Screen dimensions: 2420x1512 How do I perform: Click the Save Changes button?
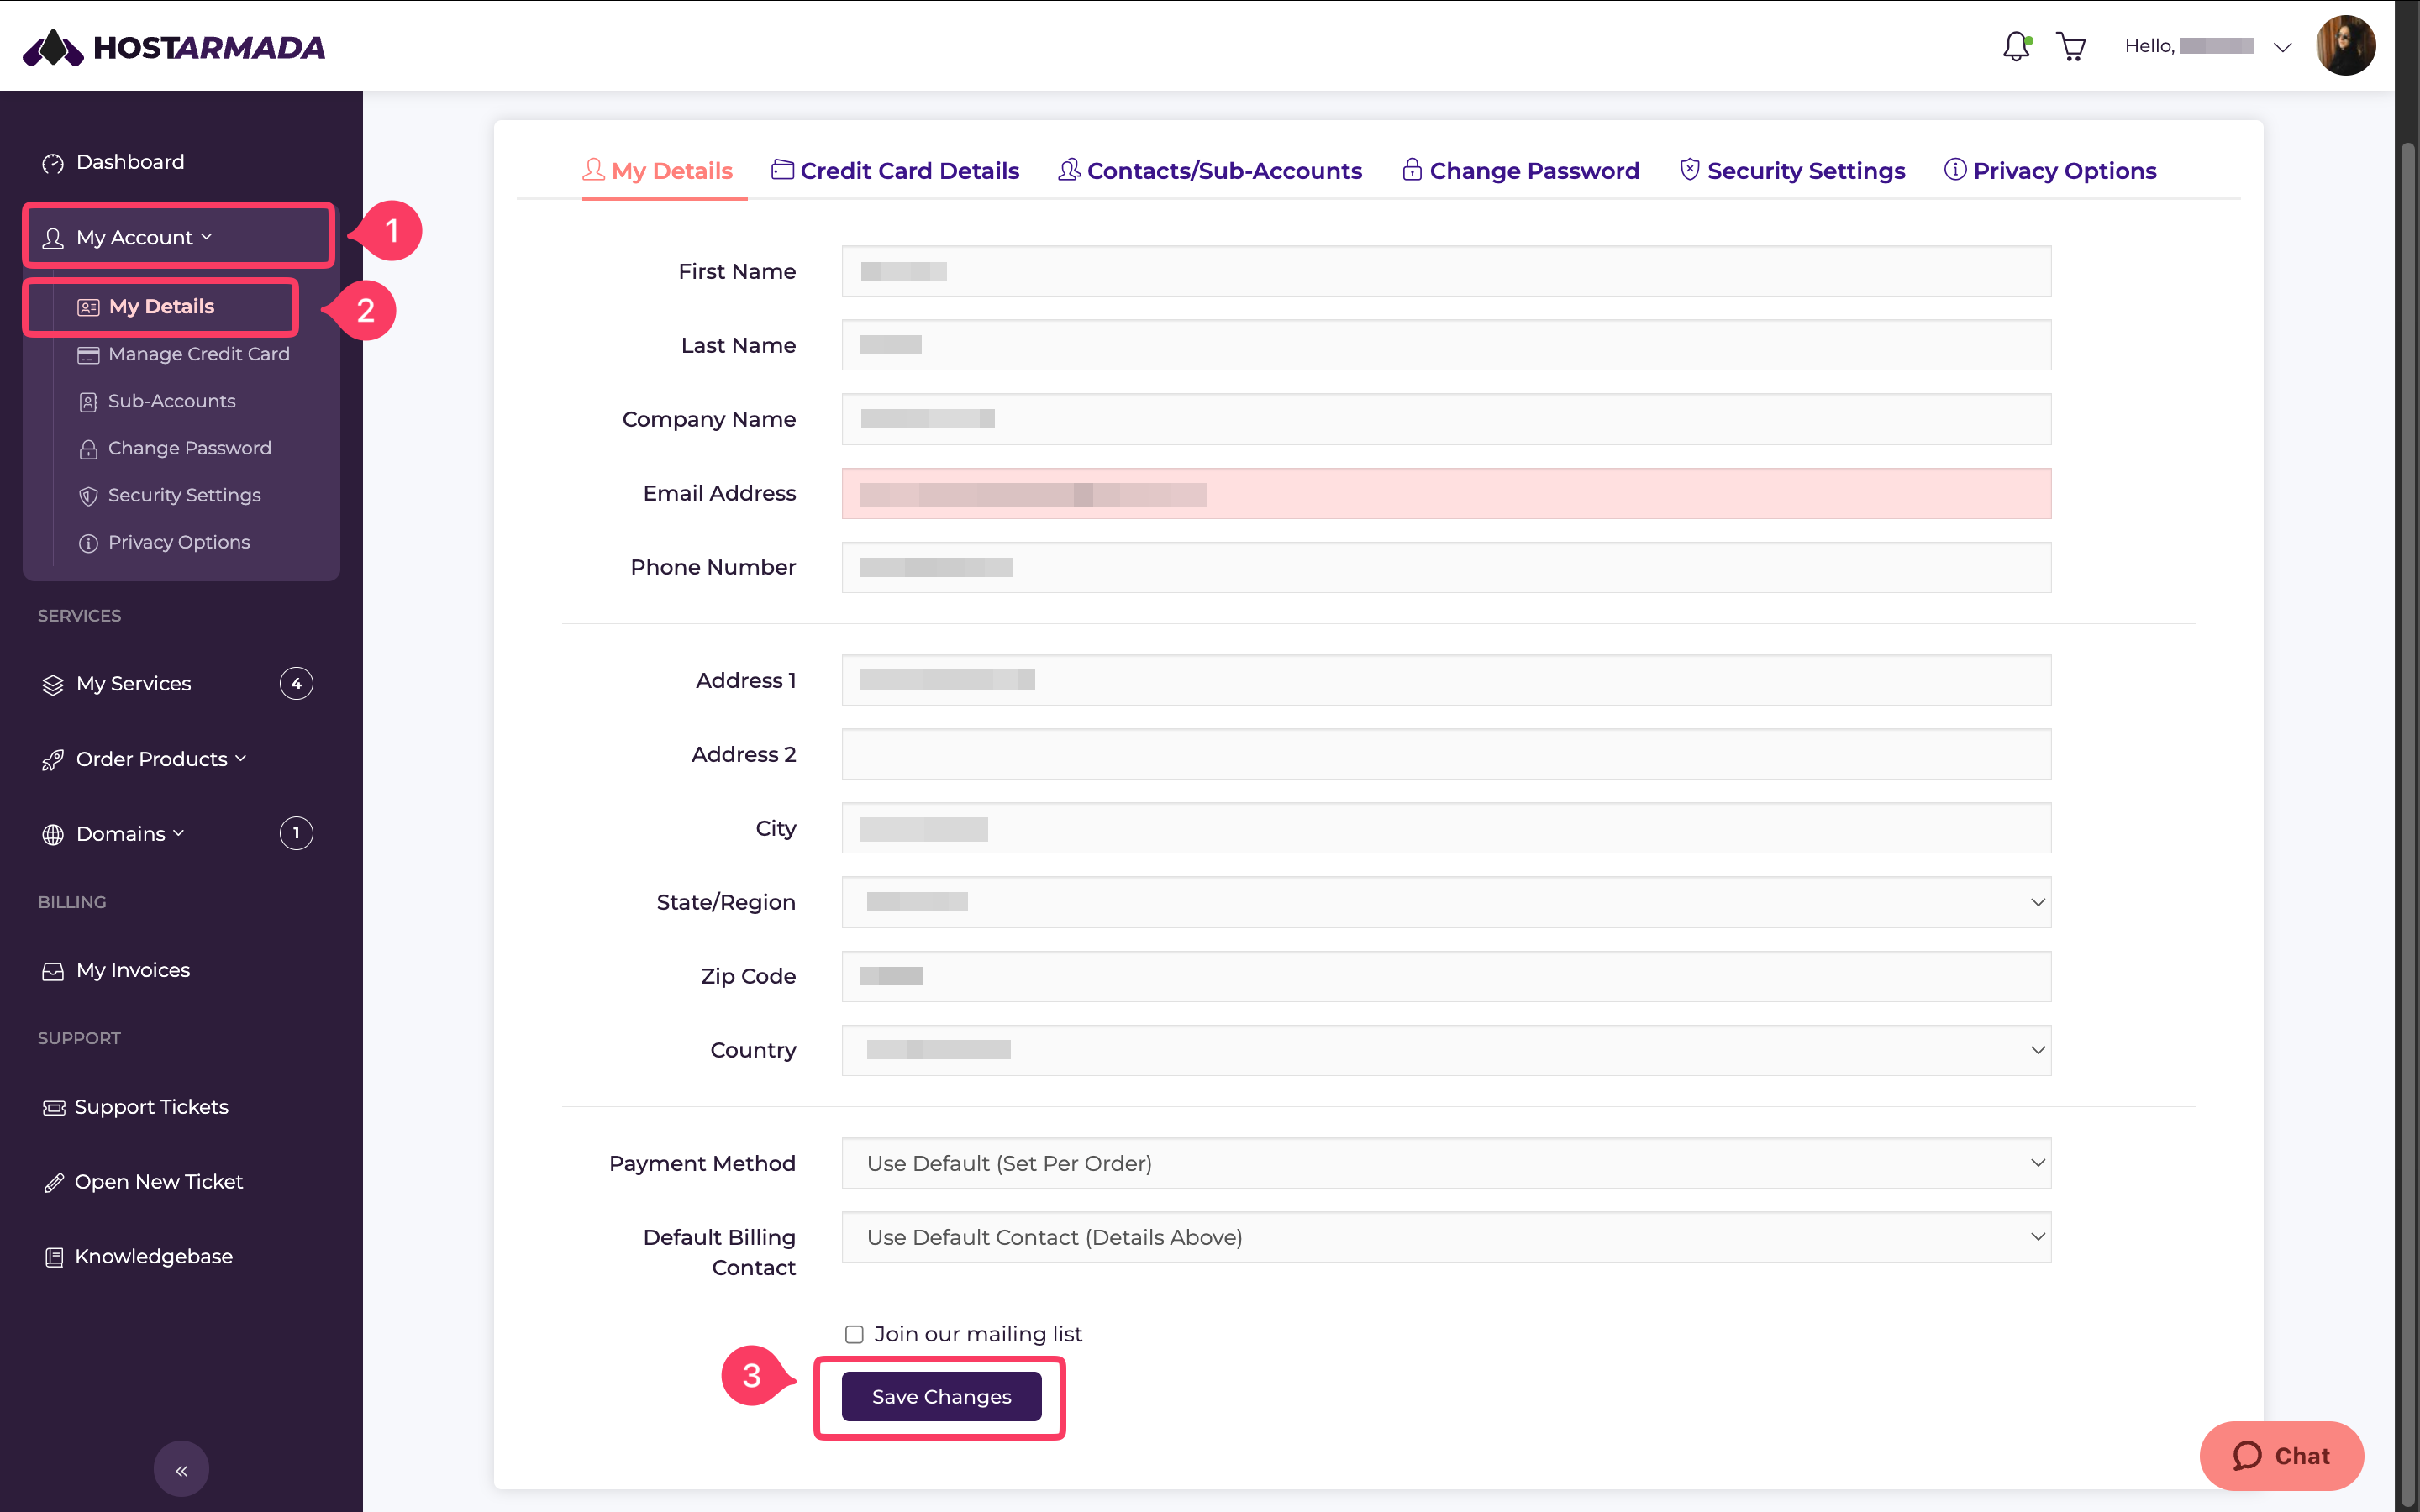941,1397
